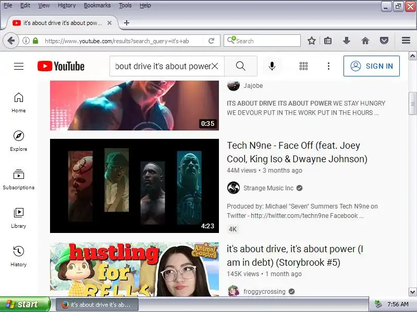The height and width of the screenshot is (312, 417).
Task: Play the Face Off 4:23 thumbnail
Action: (x=134, y=186)
